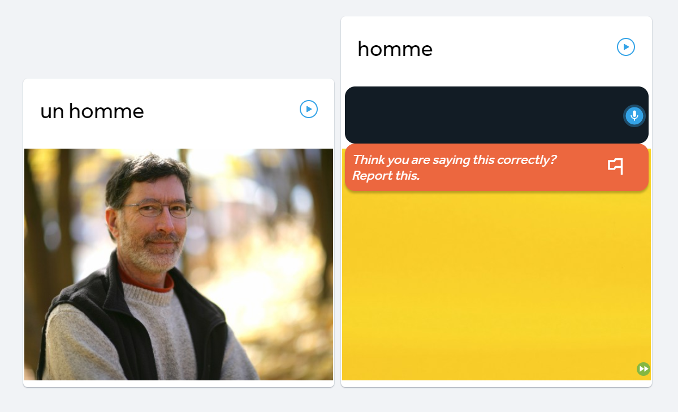This screenshot has height=412, width=678.
Task: Click the white flag report icon
Action: coord(615,166)
